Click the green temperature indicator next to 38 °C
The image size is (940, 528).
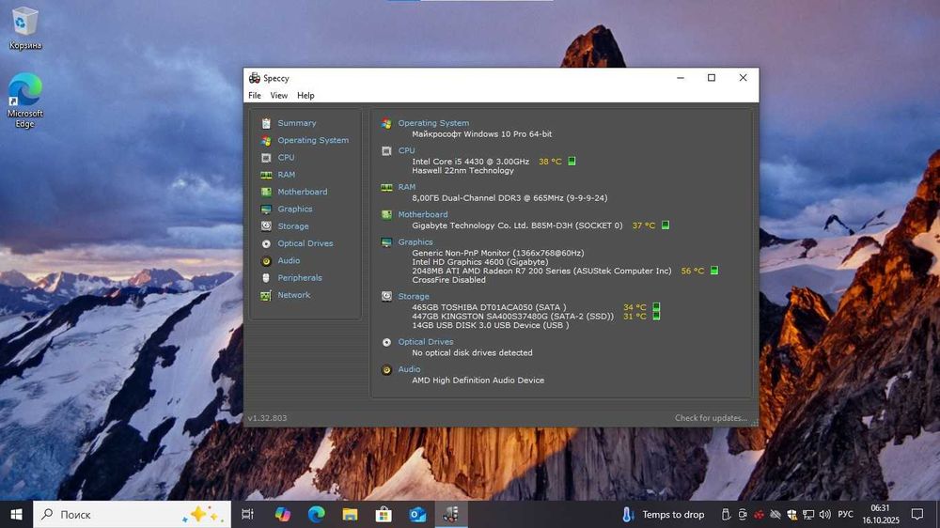572,162
